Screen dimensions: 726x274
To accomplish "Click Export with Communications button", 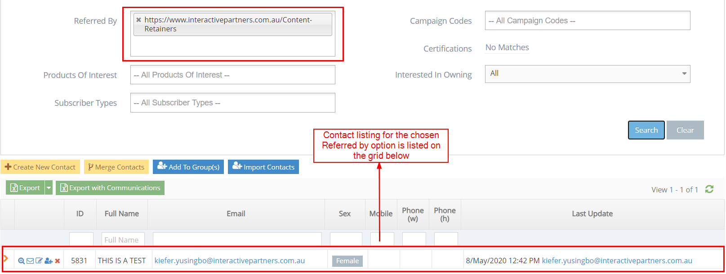I will pos(110,188).
